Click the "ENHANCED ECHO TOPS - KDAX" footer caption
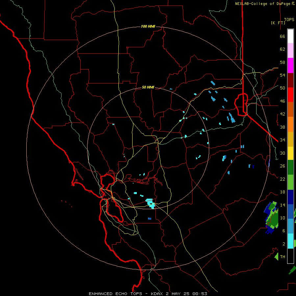The height and width of the screenshot is (296, 296). click(x=126, y=294)
